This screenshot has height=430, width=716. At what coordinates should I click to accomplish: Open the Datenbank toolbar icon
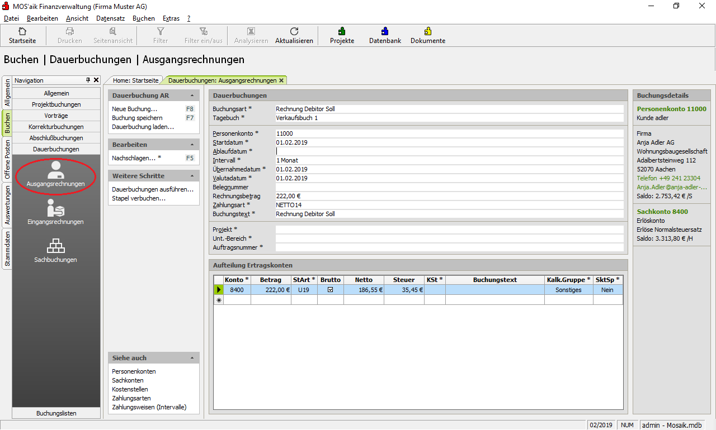tap(385, 32)
